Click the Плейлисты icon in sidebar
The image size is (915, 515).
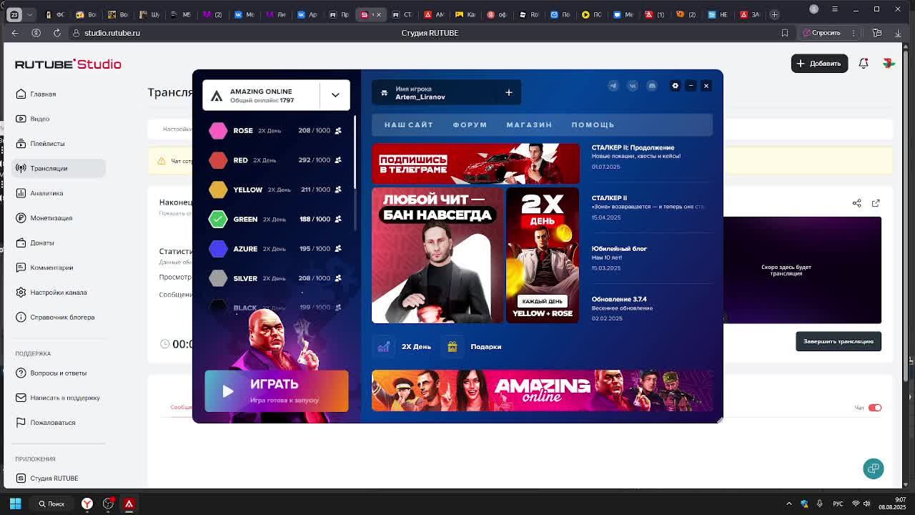click(x=21, y=143)
